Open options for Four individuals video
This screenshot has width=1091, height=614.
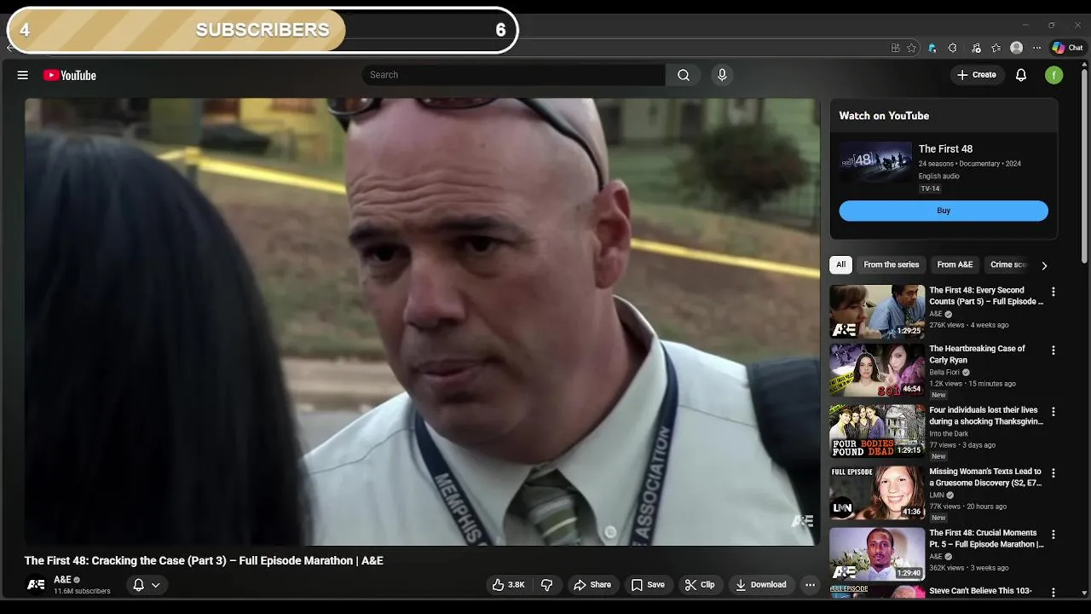[1053, 412]
